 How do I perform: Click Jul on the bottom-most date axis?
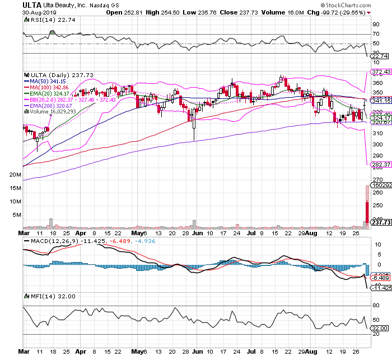[x=251, y=351]
